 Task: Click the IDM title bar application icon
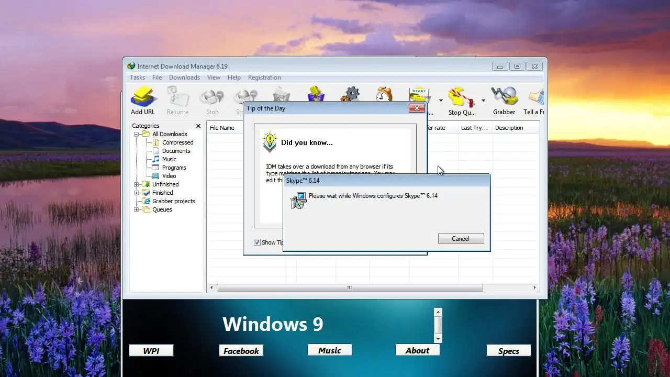(x=131, y=66)
